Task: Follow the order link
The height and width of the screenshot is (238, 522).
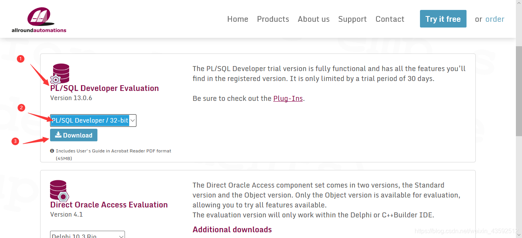Action: point(495,19)
